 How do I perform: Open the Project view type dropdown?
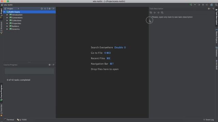pyautogui.click(x=12, y=8)
